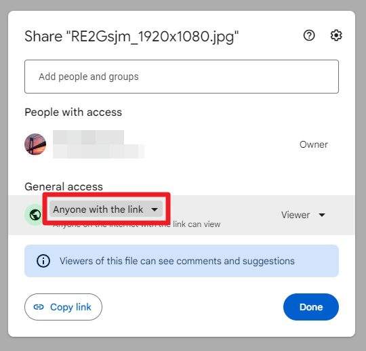
Task: Open the help question mark icon
Action: (309, 35)
